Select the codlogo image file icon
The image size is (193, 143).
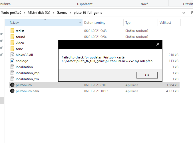point(12,61)
